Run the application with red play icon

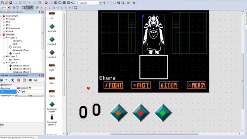[46, 3]
